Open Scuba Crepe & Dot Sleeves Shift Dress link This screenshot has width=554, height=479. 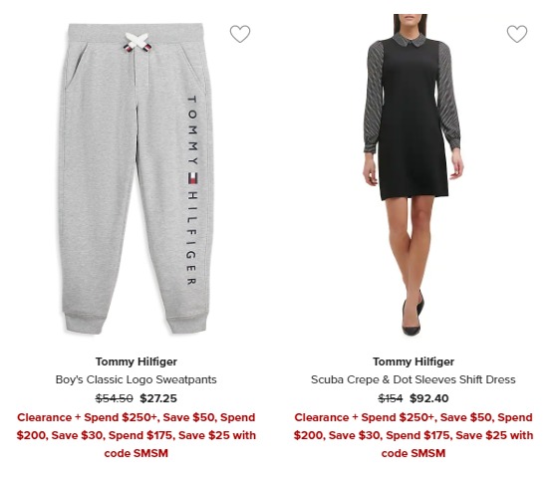point(414,379)
